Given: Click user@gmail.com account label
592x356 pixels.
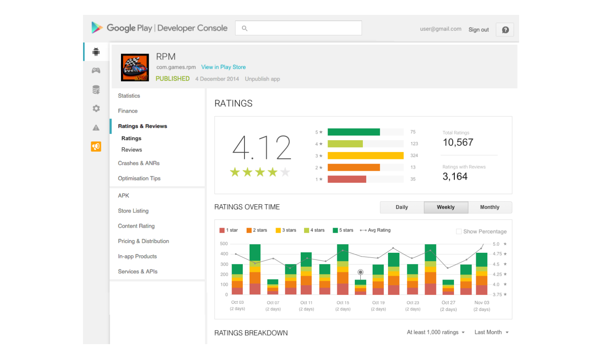Looking at the screenshot, I should tap(440, 29).
